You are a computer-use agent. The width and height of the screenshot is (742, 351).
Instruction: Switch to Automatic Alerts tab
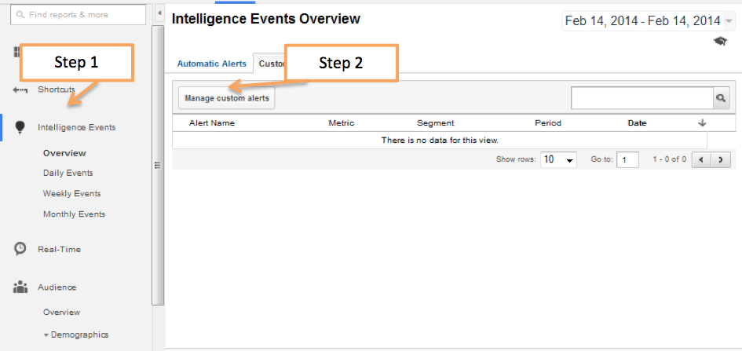coord(211,64)
